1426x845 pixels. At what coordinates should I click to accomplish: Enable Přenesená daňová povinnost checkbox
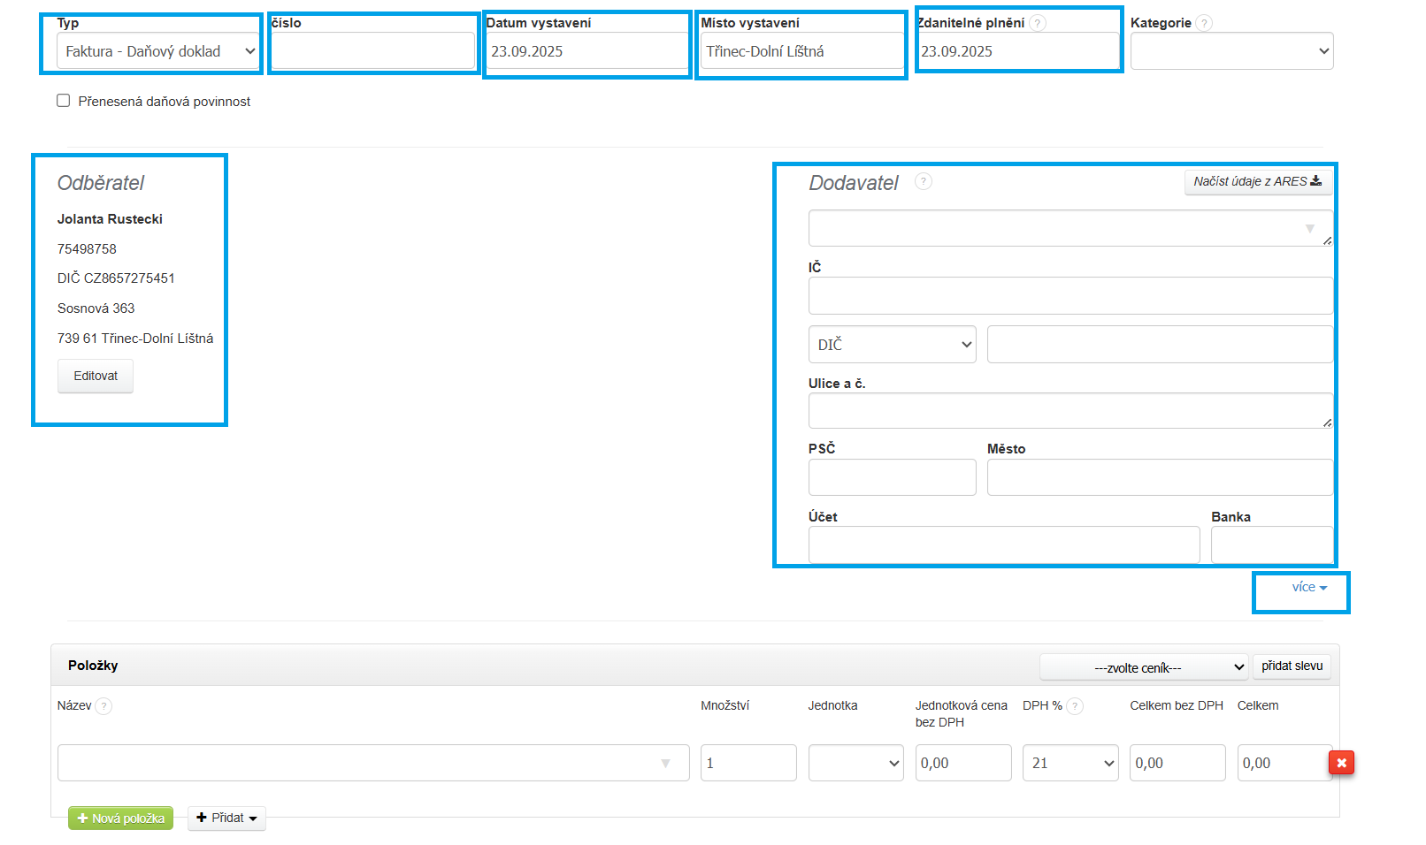[64, 101]
